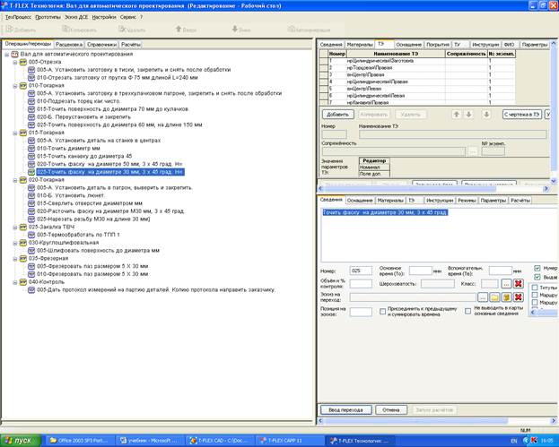The width and height of the screenshot is (559, 447).
Task: Click the Копировать icon in the top toolbar
Action: click(x=66, y=30)
